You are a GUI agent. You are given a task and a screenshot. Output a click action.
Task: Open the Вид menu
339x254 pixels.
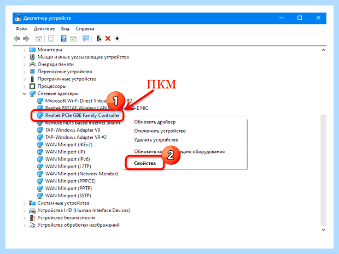pos(65,29)
